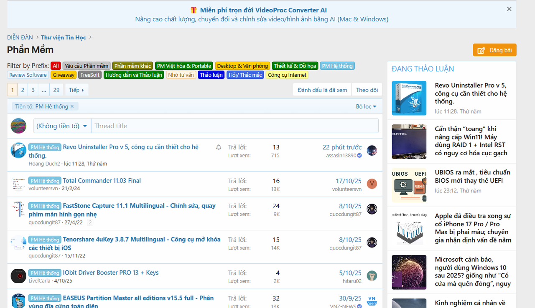Click LivelCarla's avatar on the IObit thread
The height and width of the screenshot is (308, 535).
[18, 276]
